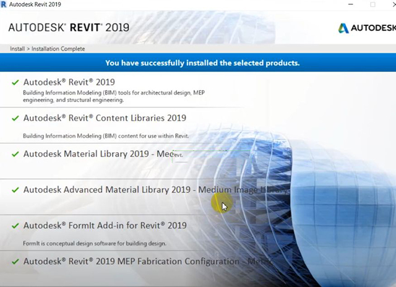
Task: Click checkmark beside Autodesk Revit 2019
Action: pyautogui.click(x=15, y=82)
